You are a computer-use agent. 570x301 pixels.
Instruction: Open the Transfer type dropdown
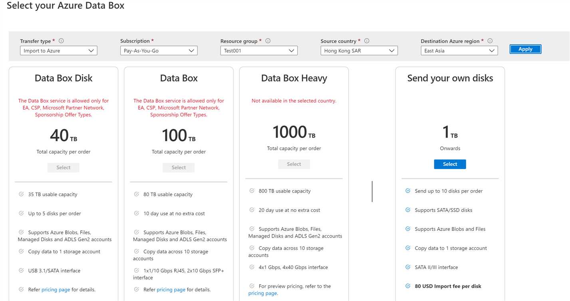(x=59, y=51)
